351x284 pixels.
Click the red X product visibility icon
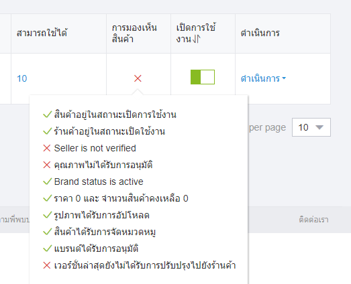click(138, 78)
